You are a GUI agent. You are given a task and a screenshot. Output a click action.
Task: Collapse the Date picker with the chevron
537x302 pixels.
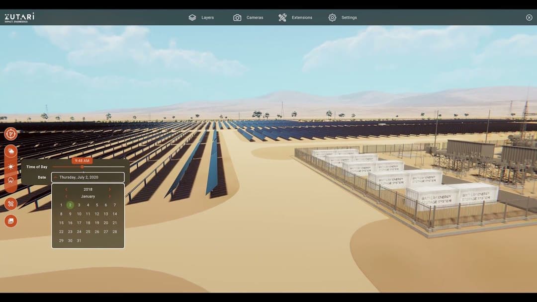56,177
